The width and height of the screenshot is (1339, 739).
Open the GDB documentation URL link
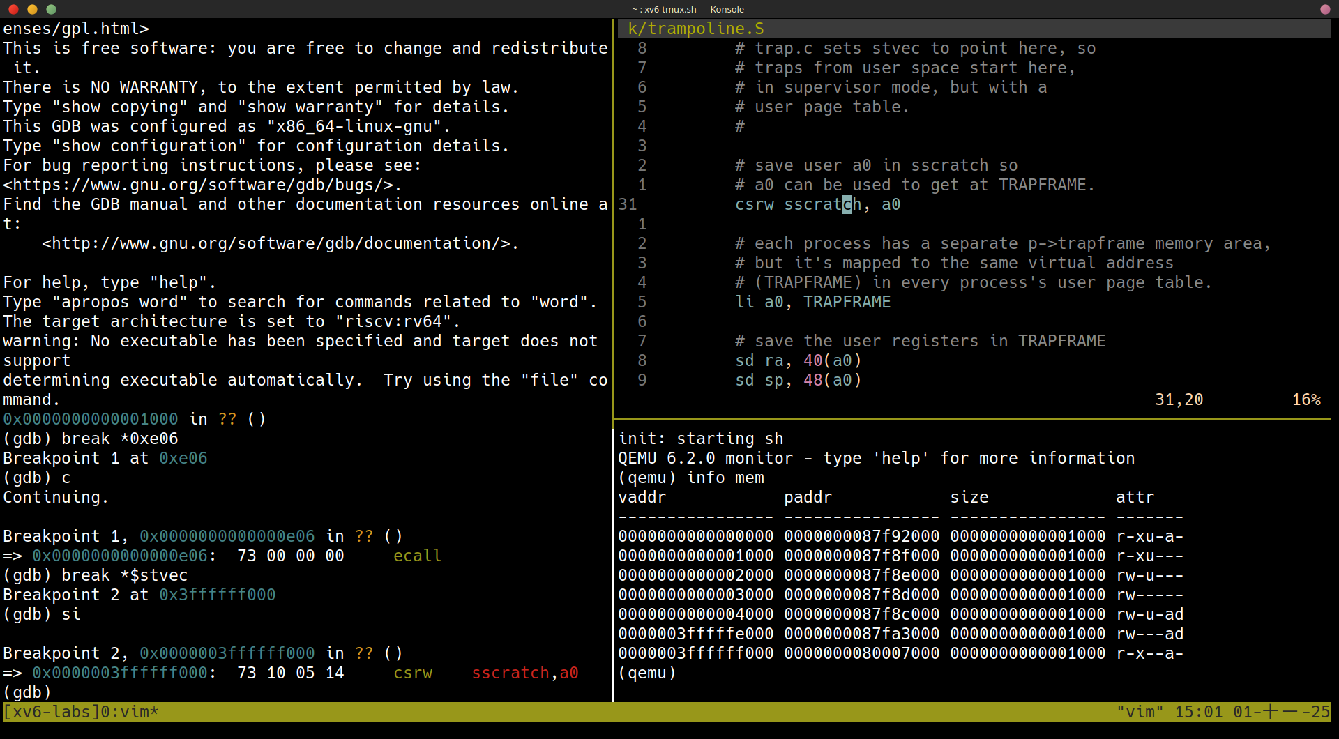(x=280, y=243)
